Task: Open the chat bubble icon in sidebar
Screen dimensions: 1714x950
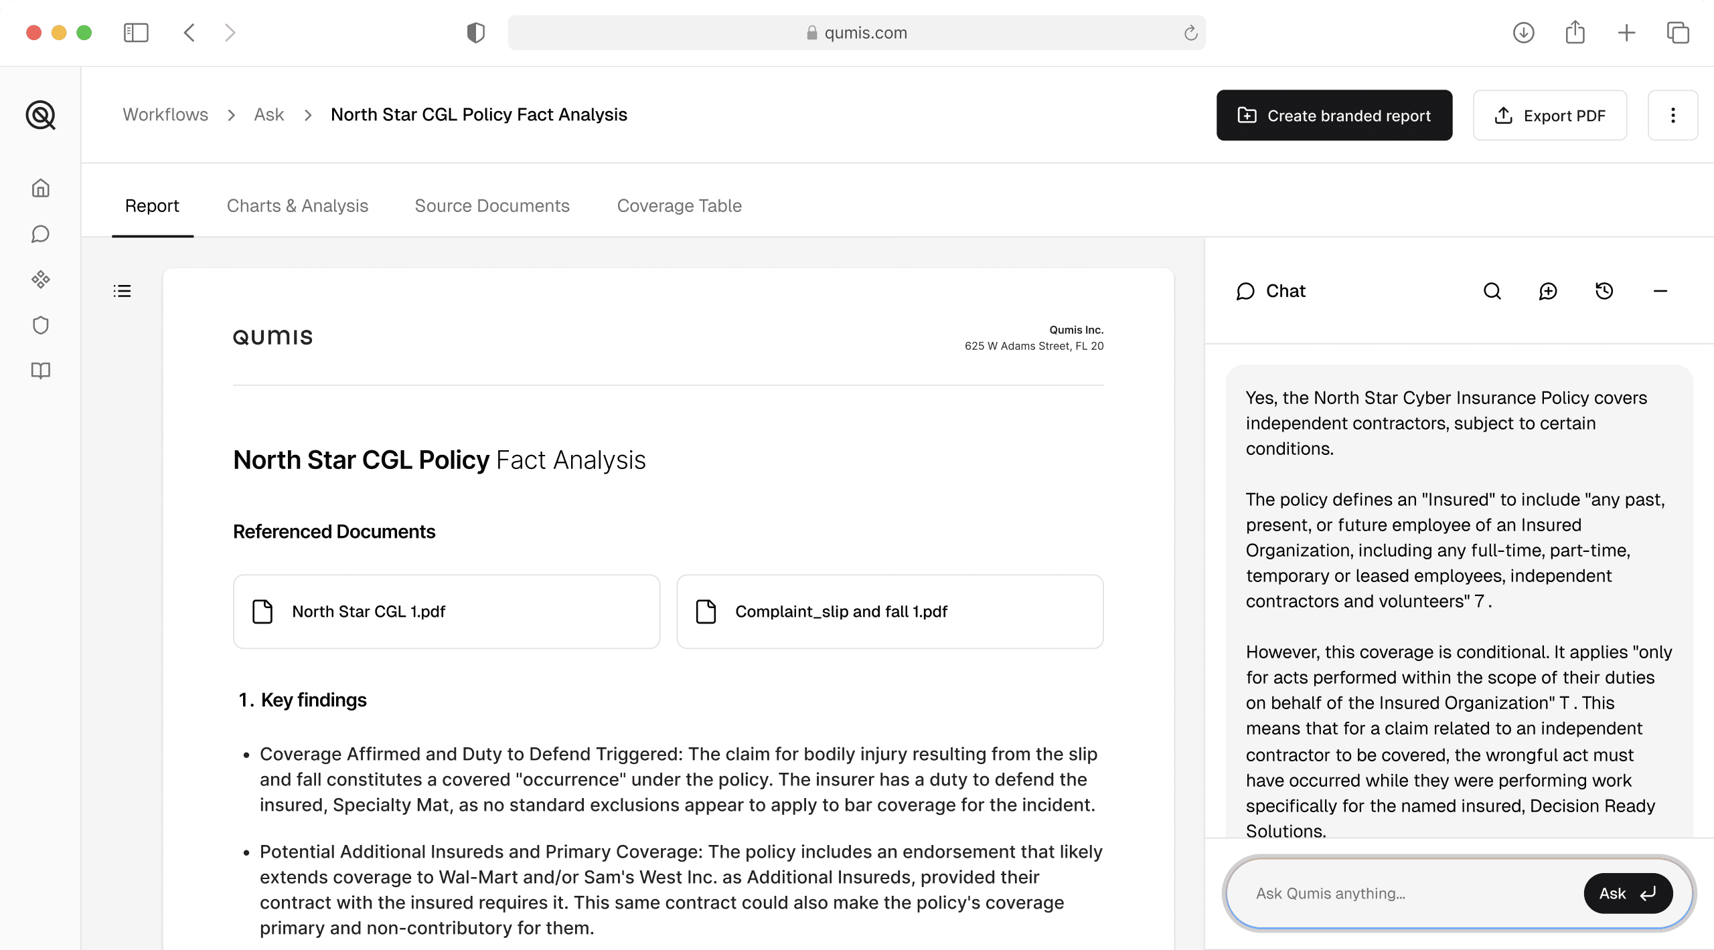Action: (41, 233)
